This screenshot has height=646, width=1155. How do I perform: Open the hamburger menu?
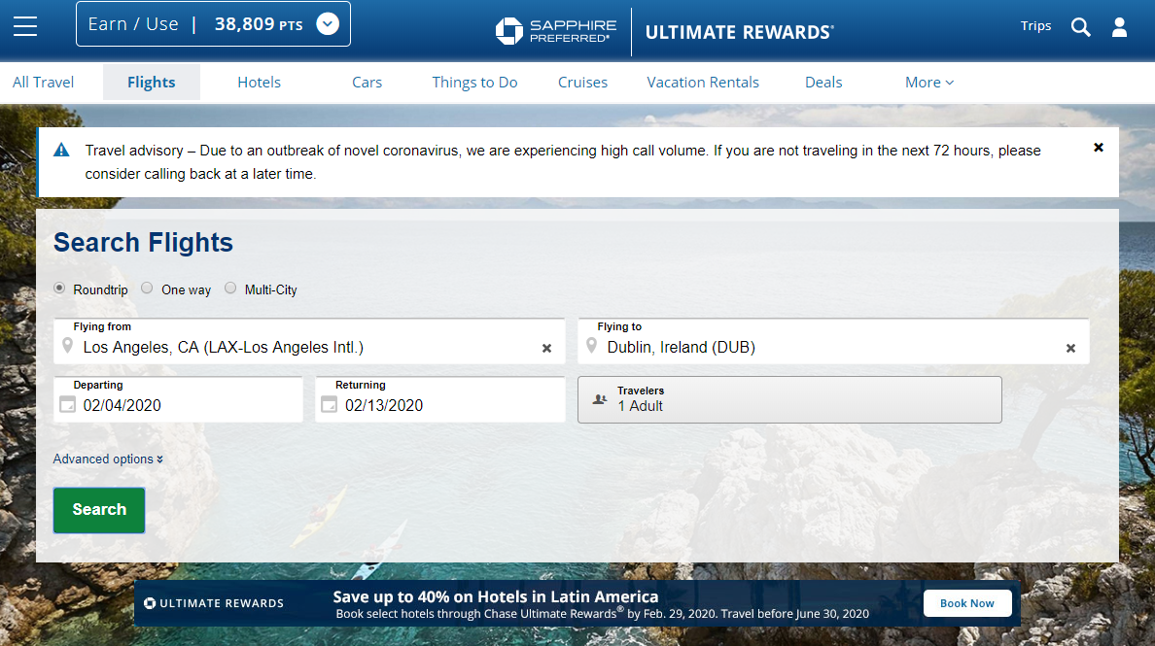click(25, 26)
